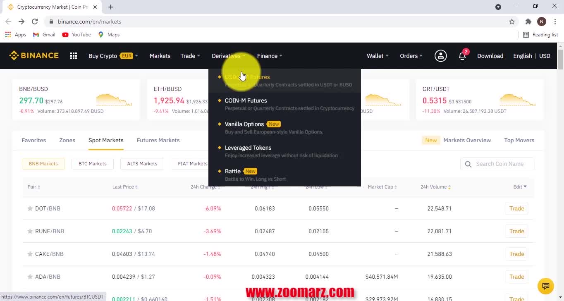The height and width of the screenshot is (301, 564).
Task: Select USD-M Futures from the menu
Action: pyautogui.click(x=284, y=81)
